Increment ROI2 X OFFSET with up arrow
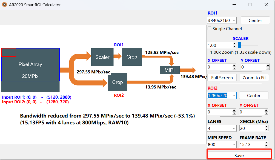Screen dimensions: 275x160 tap(234, 110)
